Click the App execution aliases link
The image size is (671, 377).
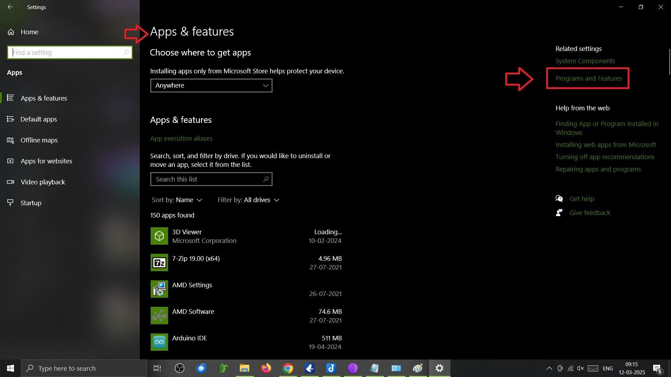pos(181,138)
